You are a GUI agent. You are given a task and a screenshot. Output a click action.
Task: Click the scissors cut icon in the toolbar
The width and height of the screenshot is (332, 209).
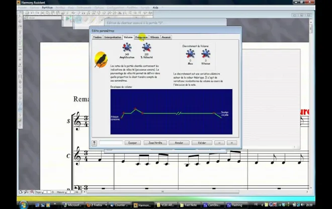click(42, 13)
